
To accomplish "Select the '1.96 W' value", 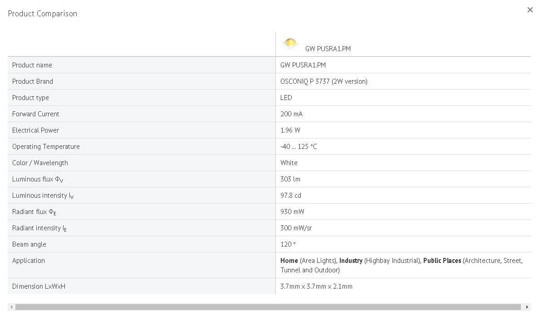I will coord(290,130).
